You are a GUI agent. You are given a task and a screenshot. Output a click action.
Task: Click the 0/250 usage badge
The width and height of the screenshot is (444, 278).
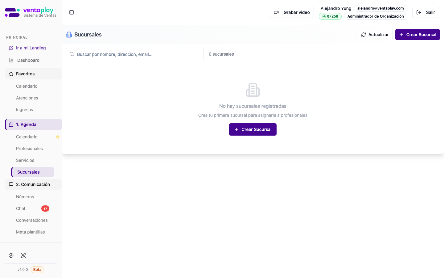[330, 16]
